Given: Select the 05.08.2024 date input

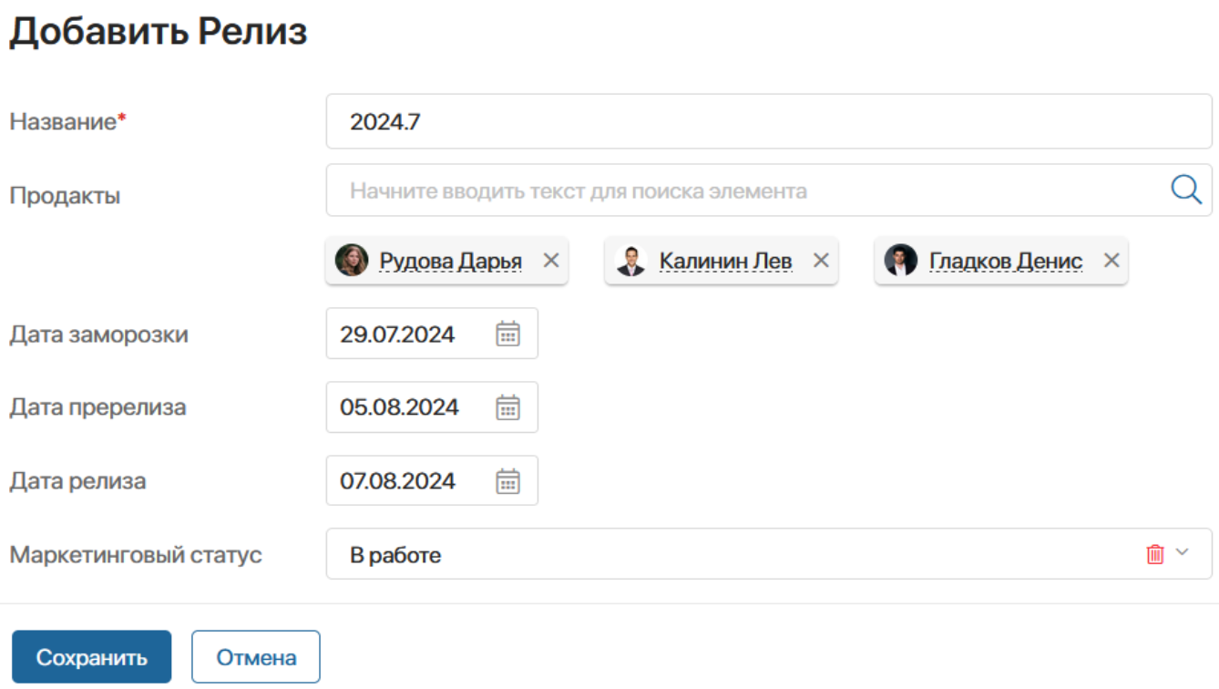Looking at the screenshot, I should [x=408, y=407].
